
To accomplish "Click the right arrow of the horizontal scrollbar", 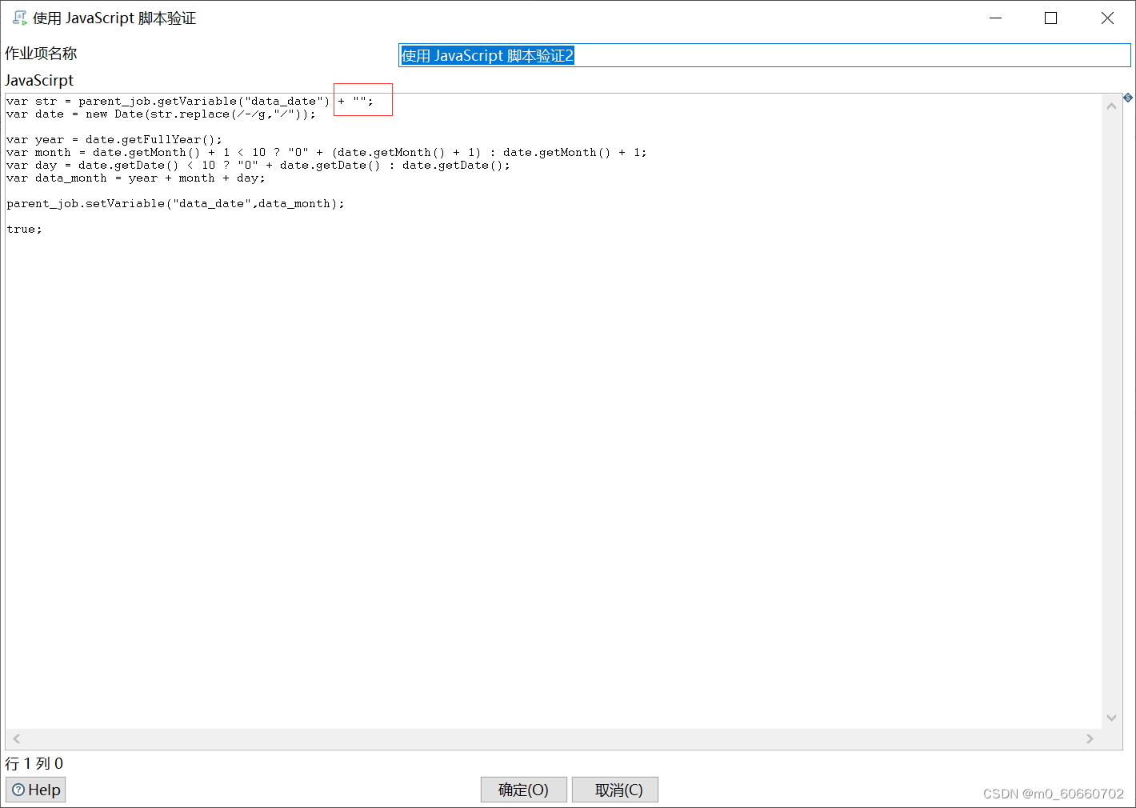I will coord(1090,738).
